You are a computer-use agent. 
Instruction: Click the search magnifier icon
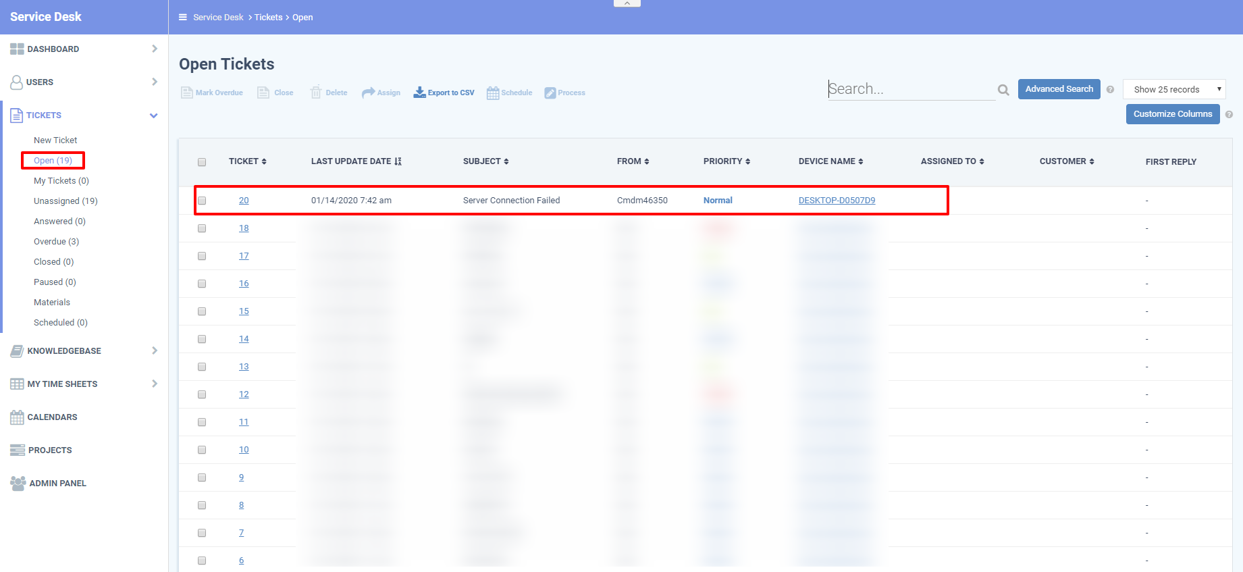coord(1003,90)
